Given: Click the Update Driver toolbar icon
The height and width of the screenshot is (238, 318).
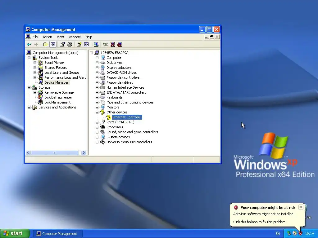Looking at the screenshot, I should (106, 44).
